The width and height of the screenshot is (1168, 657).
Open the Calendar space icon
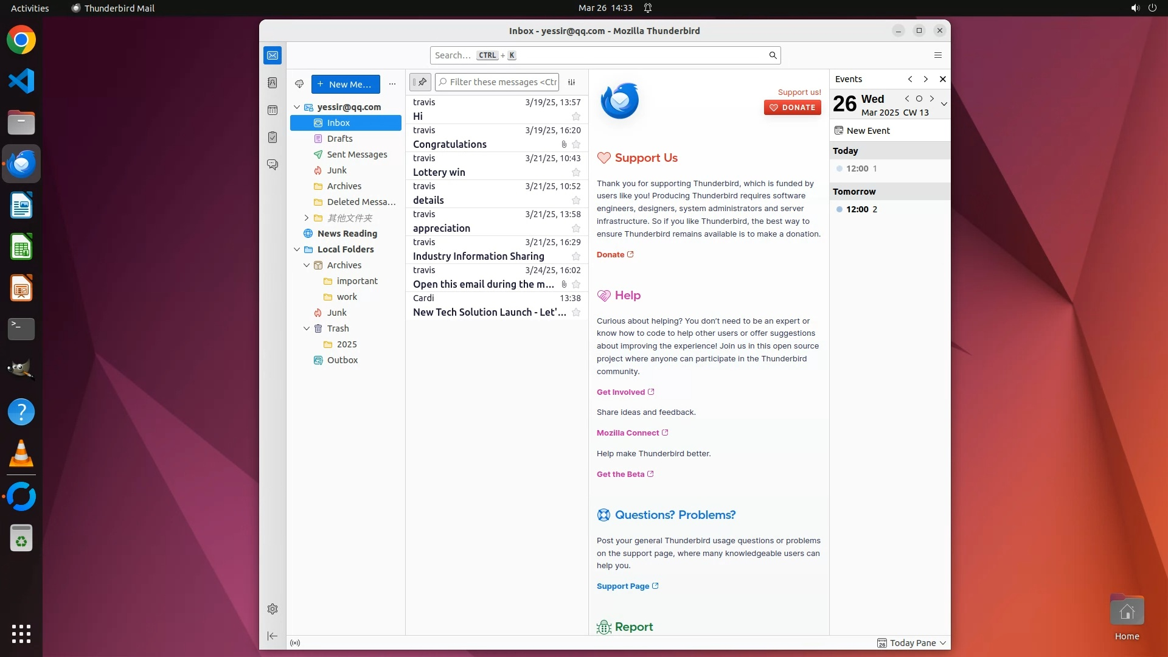click(x=273, y=110)
